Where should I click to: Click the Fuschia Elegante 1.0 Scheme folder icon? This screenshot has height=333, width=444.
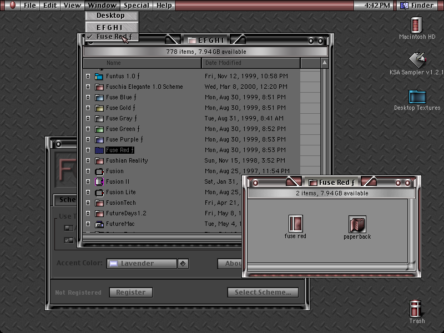coord(99,87)
